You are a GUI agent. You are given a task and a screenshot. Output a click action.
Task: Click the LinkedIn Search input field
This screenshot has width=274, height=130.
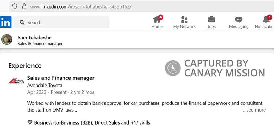click(62, 22)
